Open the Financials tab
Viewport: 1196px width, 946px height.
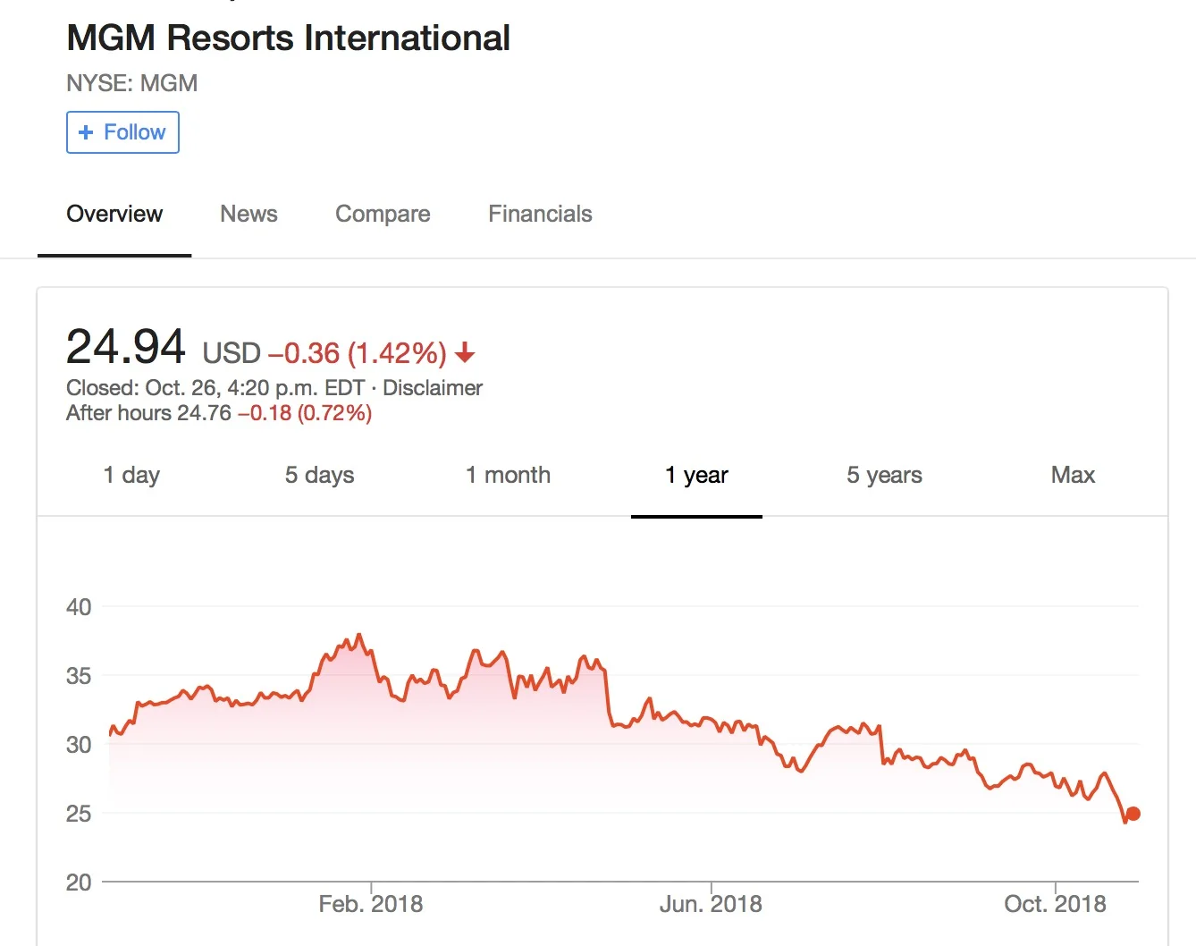[540, 214]
